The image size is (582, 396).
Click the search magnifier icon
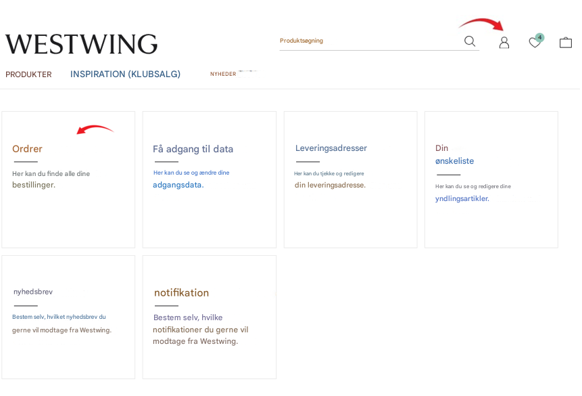point(470,41)
